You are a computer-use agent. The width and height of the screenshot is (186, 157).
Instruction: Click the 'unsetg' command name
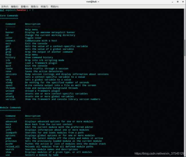[10, 97]
